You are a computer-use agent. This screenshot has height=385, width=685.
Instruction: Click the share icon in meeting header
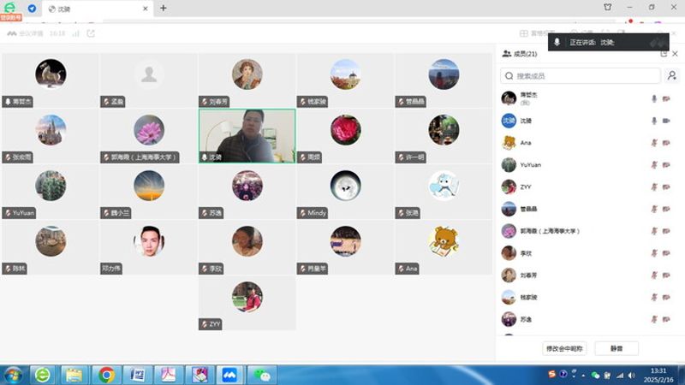tap(91, 33)
